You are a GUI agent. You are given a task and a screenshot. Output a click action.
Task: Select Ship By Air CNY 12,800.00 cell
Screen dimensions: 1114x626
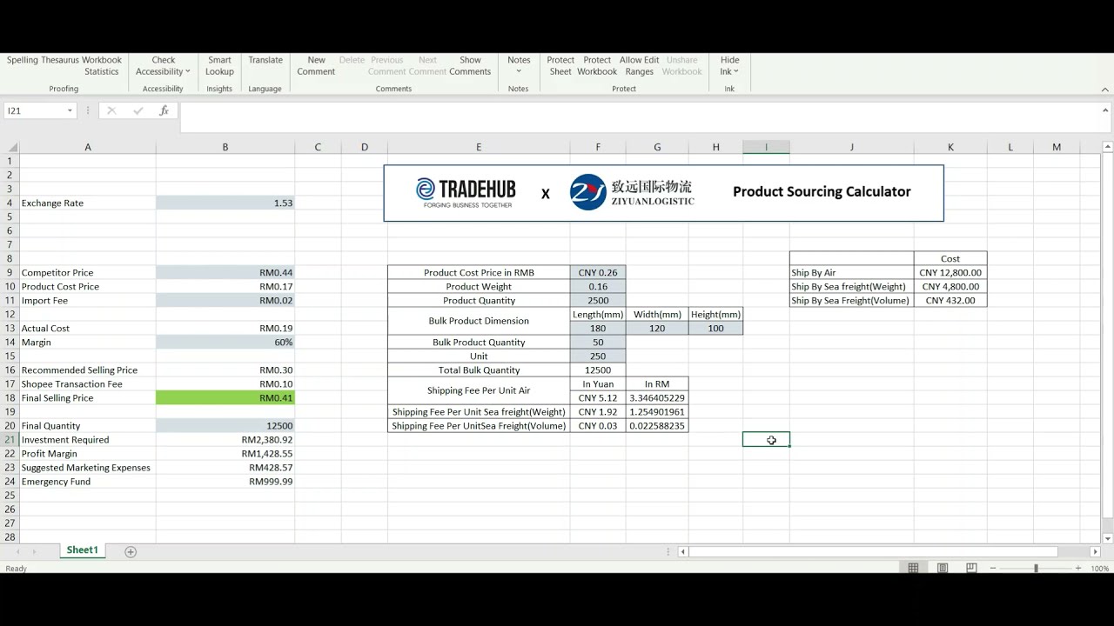point(950,272)
